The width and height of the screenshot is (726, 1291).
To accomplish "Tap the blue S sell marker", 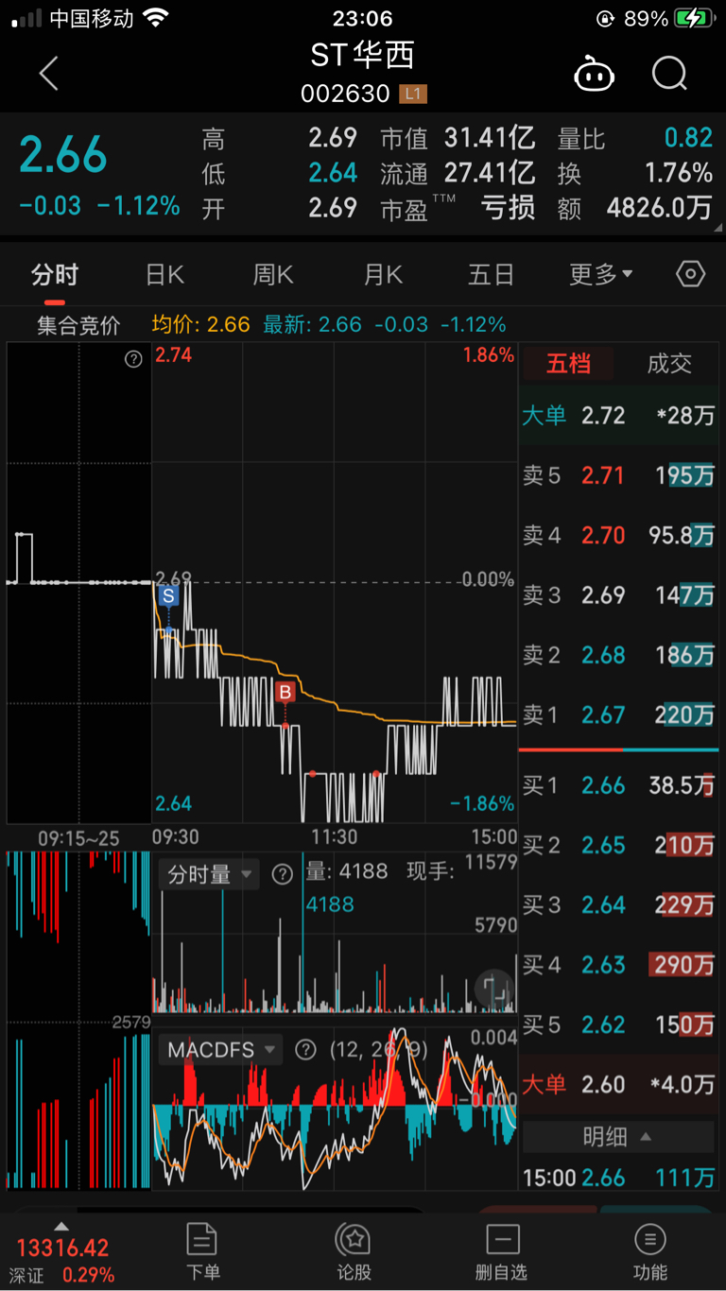I will tap(168, 596).
